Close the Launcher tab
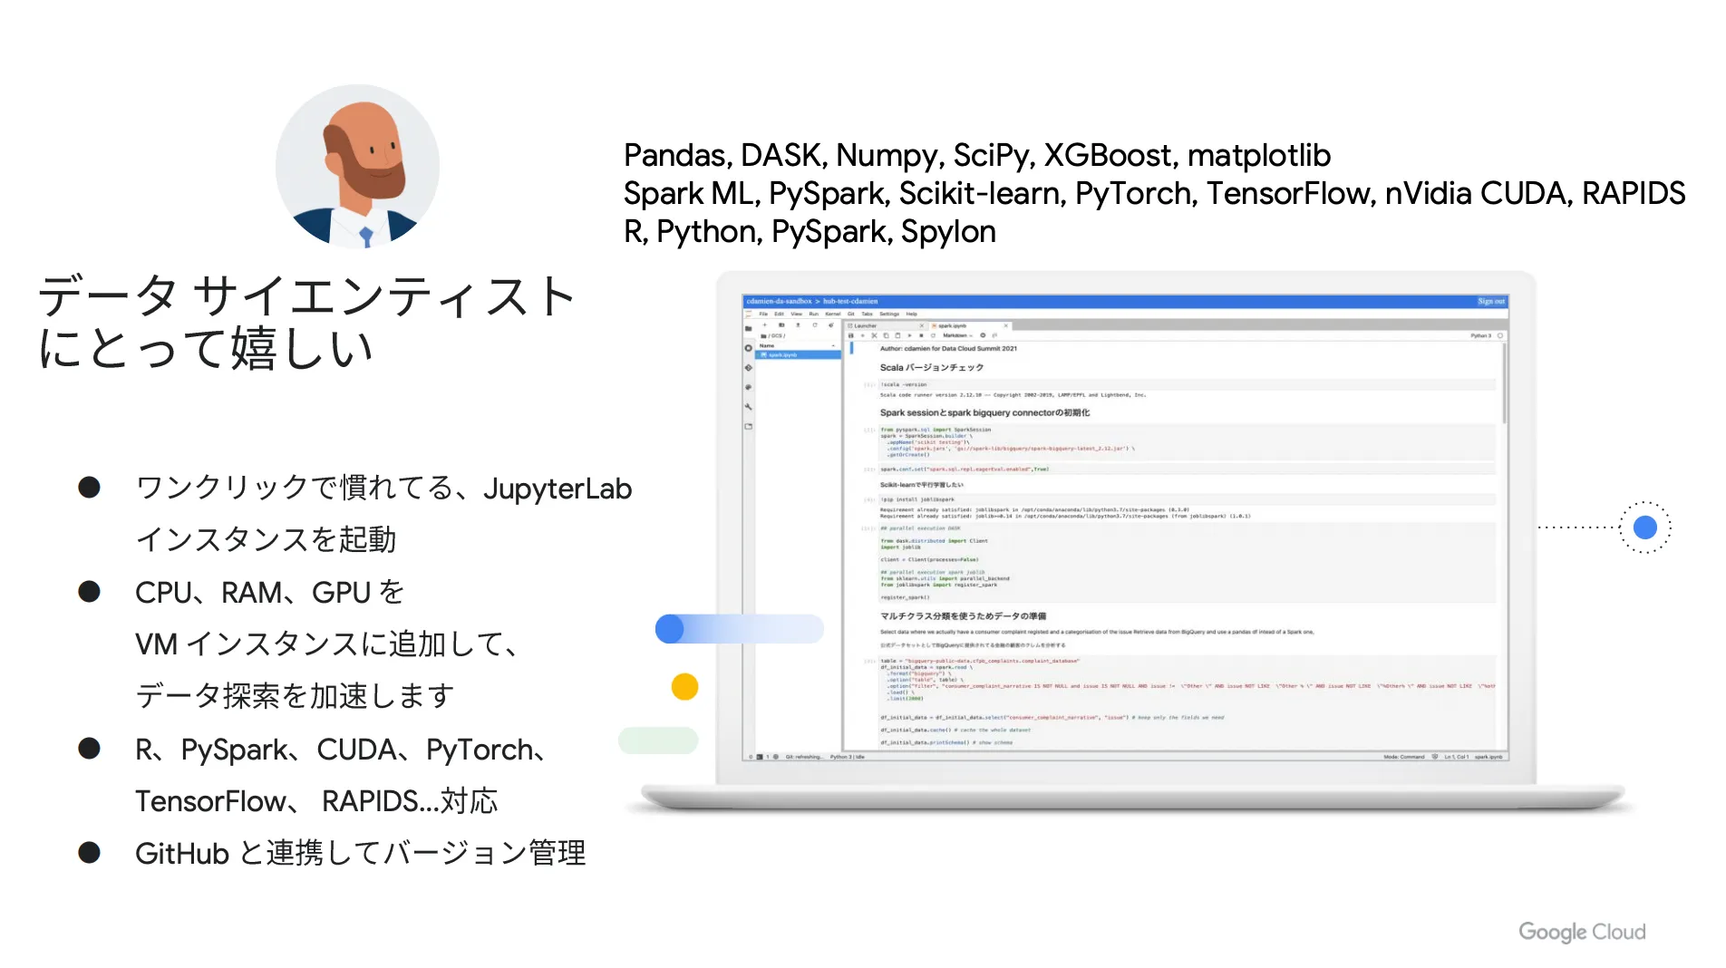The image size is (1726, 968). (922, 325)
